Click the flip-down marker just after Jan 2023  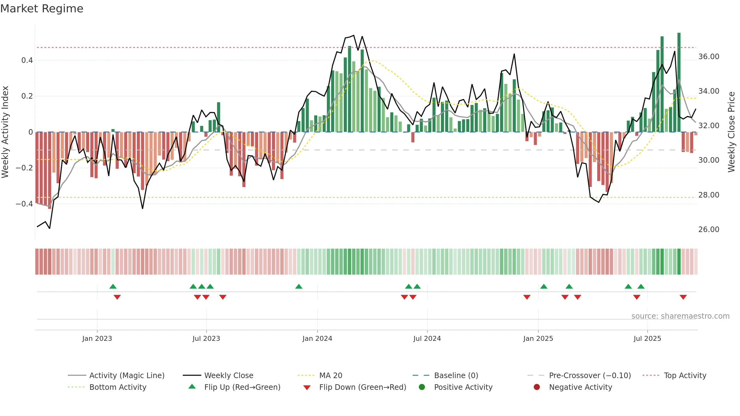pos(117,297)
